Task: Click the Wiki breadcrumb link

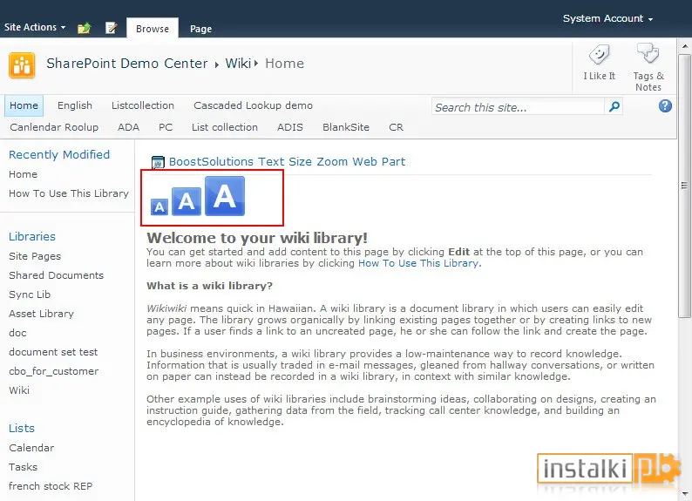Action: click(238, 64)
